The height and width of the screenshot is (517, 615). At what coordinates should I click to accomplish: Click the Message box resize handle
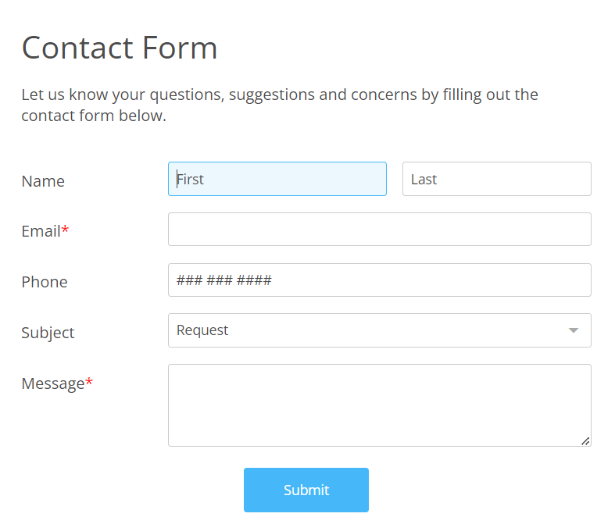coord(585,440)
